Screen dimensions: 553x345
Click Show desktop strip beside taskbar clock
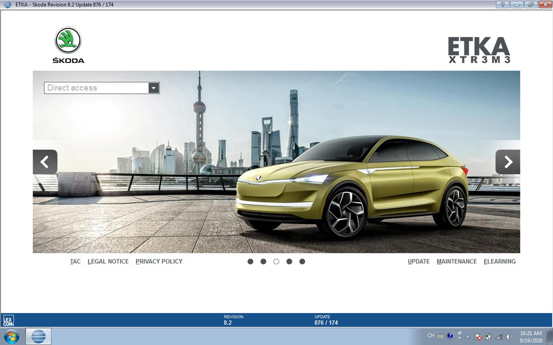[x=550, y=337]
